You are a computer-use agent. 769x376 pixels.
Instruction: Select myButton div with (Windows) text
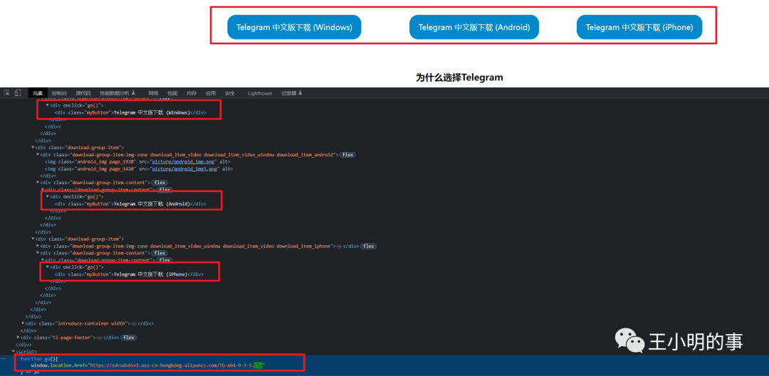point(130,112)
